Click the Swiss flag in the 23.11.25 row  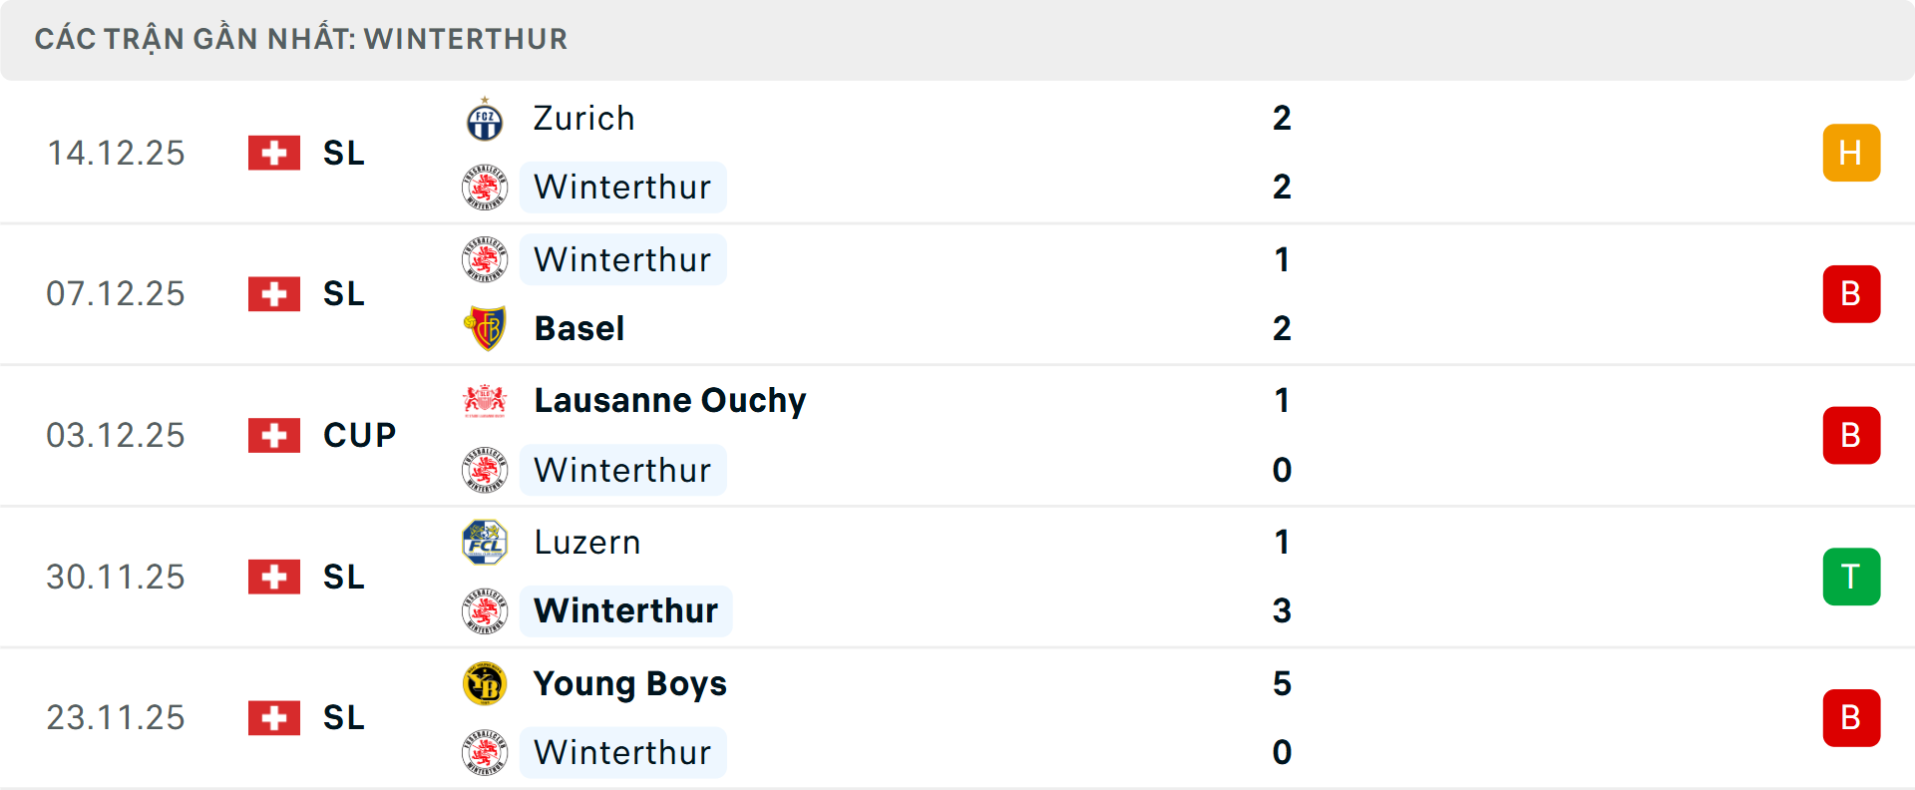click(x=274, y=718)
